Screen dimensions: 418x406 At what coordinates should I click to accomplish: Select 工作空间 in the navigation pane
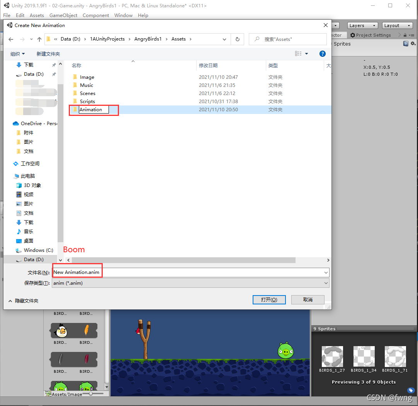pyautogui.click(x=26, y=164)
